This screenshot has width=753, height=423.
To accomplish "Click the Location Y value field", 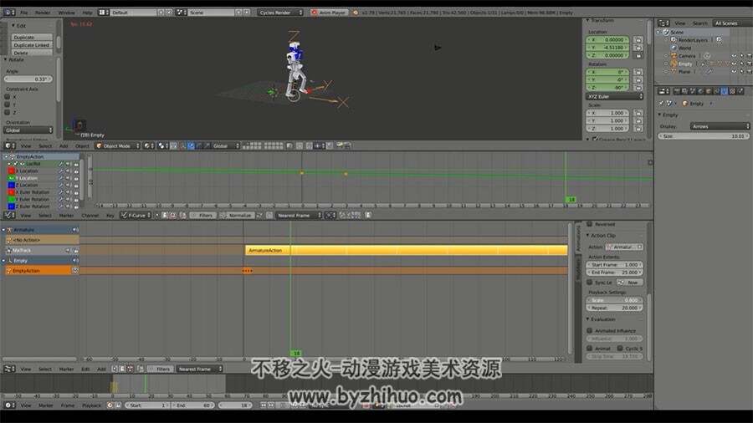I will pyautogui.click(x=607, y=48).
